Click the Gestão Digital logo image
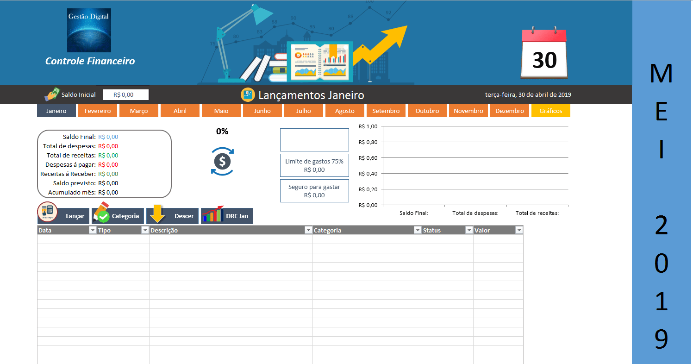Screen dimensions: 693x364 [x=89, y=31]
